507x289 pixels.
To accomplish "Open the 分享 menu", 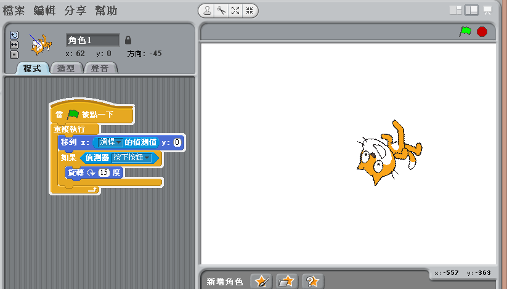I will (75, 10).
